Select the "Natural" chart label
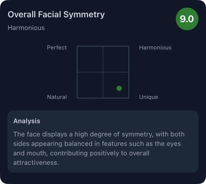Image resolution: width=206 pixels, height=184 pixels. 57,97
